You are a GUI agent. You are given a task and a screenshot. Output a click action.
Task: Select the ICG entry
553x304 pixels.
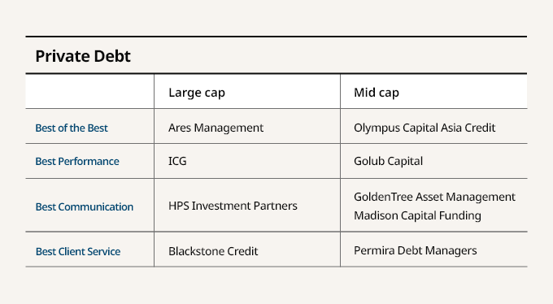[x=177, y=161]
